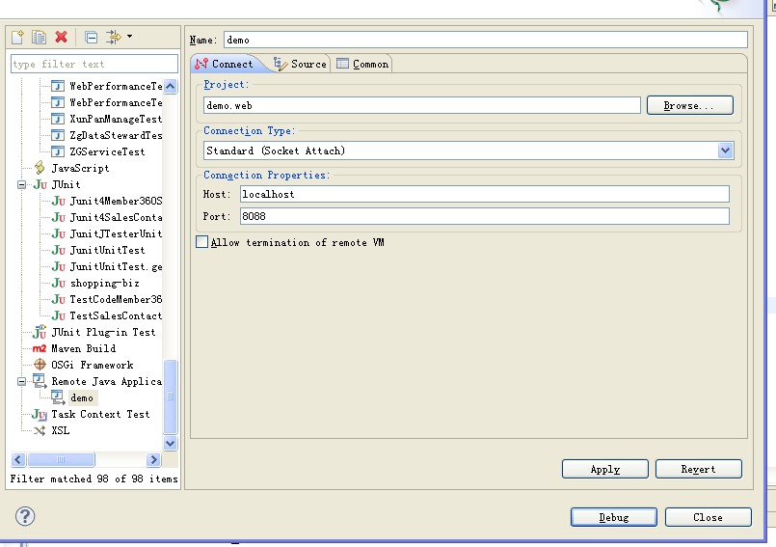This screenshot has height=547, width=776.
Task: Click the Browse button for Project
Action: pyautogui.click(x=689, y=105)
